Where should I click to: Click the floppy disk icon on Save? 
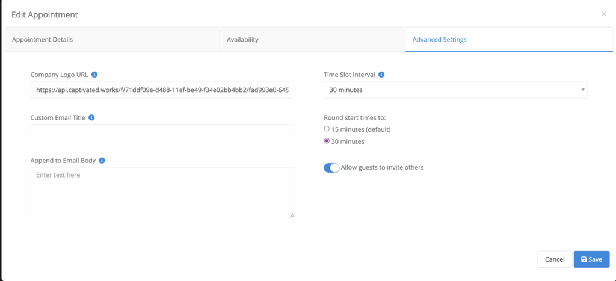tap(584, 259)
